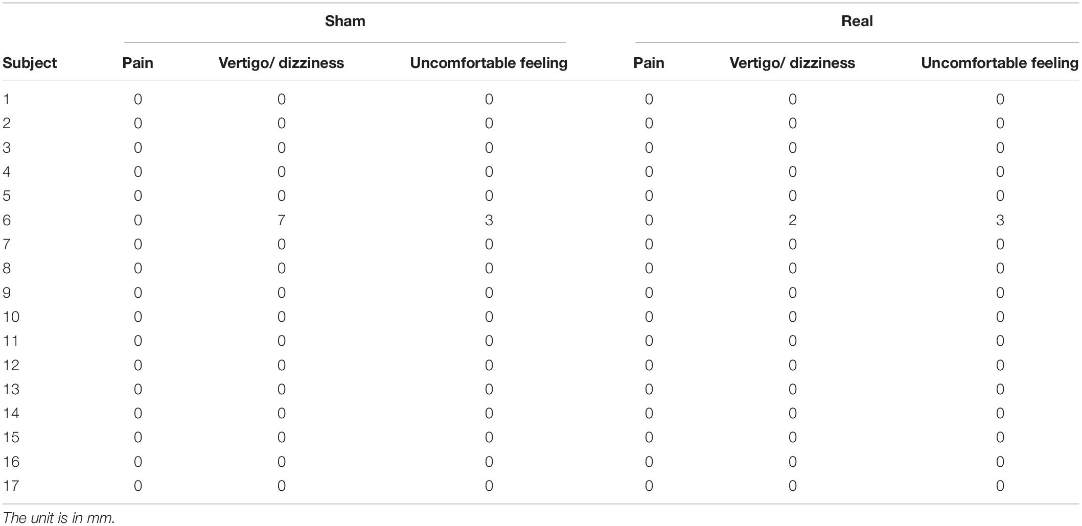Select subject number 13 row label

pos(11,389)
